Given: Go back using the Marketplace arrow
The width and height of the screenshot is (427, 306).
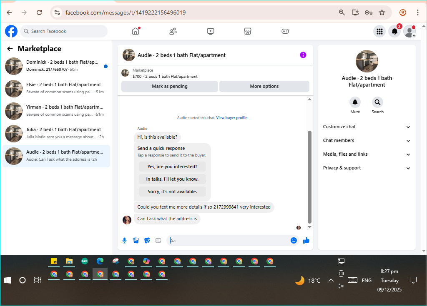Looking at the screenshot, I should tap(10, 49).
